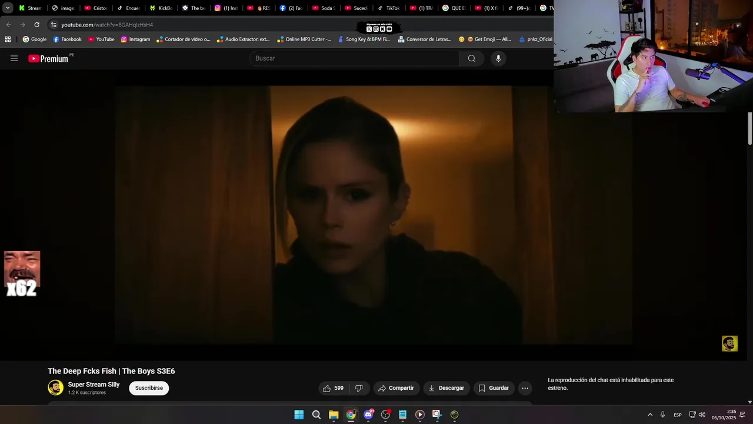The height and width of the screenshot is (424, 753).
Task: Click the Suscribirse button
Action: (x=149, y=388)
